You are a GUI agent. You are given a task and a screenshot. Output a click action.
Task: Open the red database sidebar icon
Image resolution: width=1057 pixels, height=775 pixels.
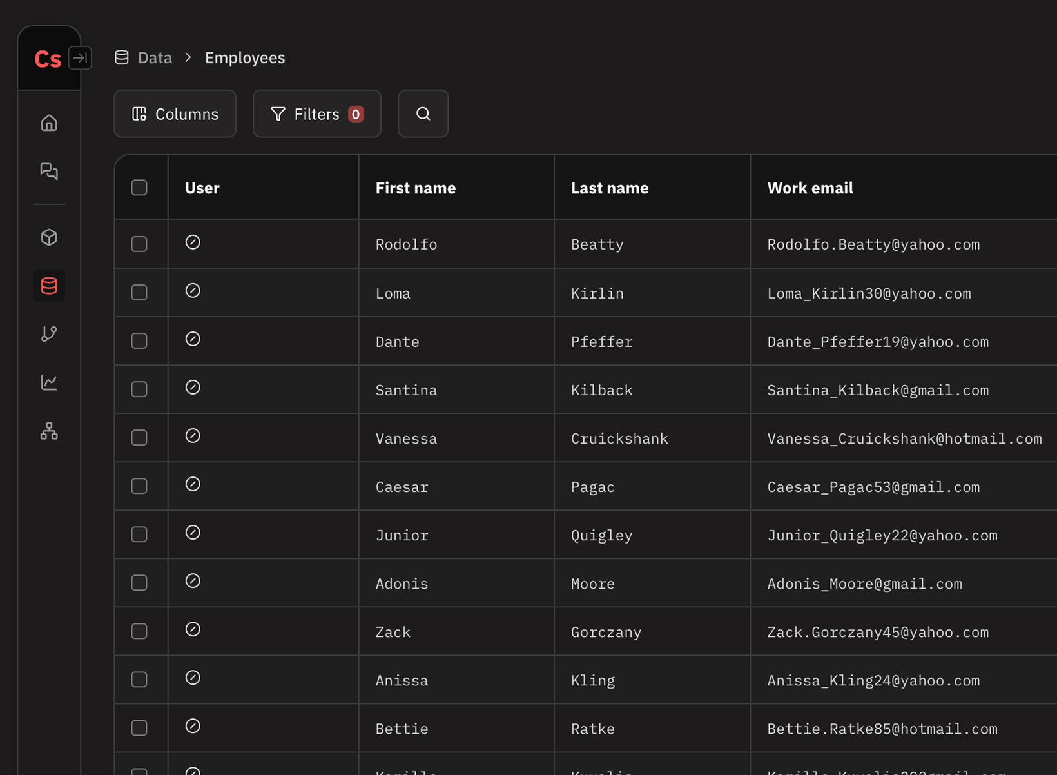pyautogui.click(x=49, y=286)
